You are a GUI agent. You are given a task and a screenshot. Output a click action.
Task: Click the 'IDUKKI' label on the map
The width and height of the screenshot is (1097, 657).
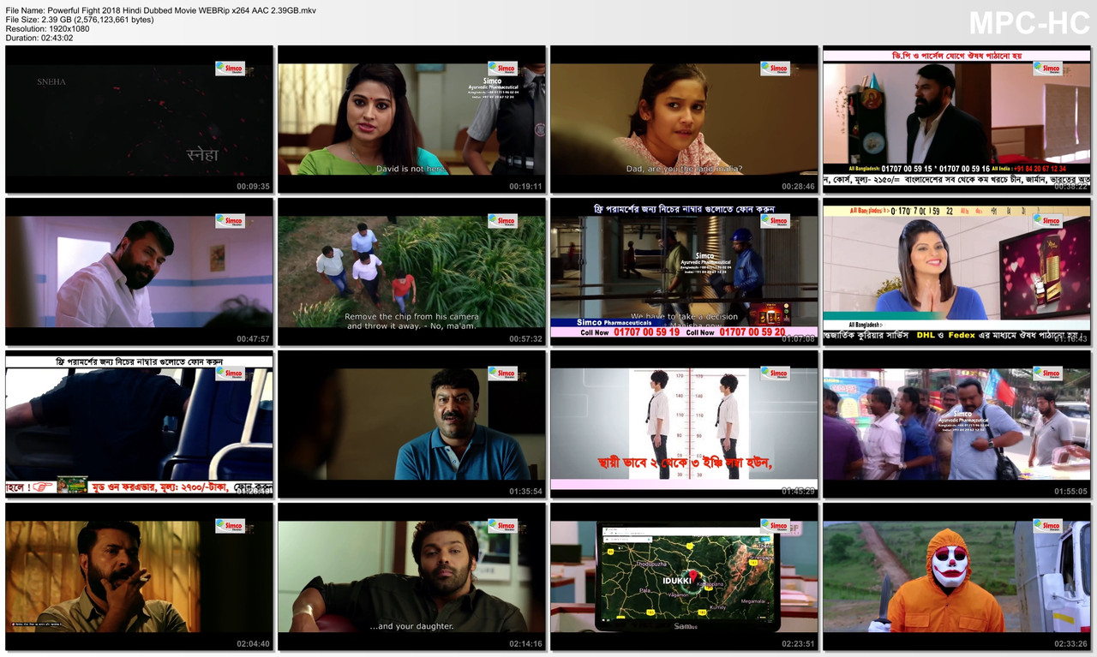[676, 580]
